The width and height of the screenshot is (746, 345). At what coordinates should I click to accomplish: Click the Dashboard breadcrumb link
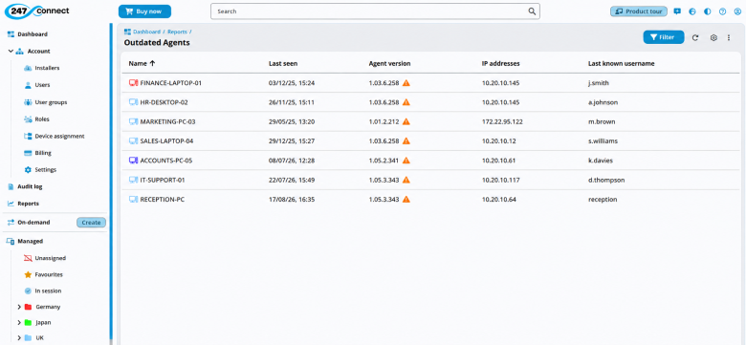point(146,32)
